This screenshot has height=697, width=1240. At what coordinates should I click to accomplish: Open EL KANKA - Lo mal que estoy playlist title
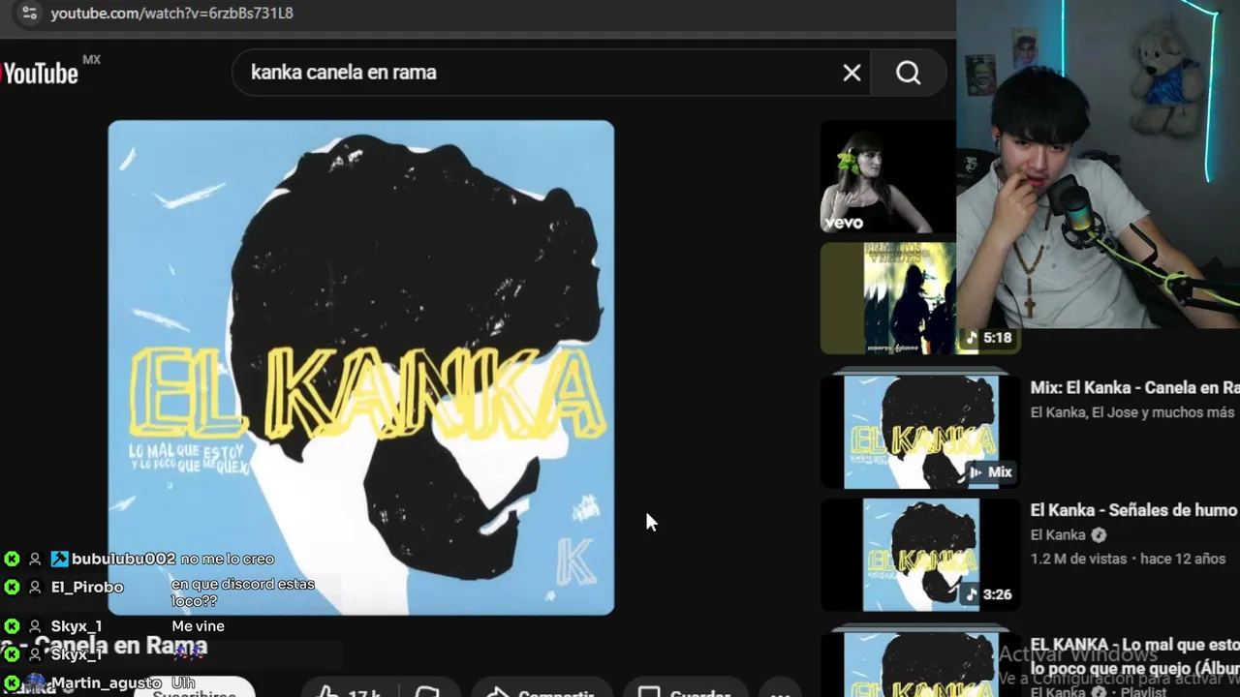point(1134,656)
